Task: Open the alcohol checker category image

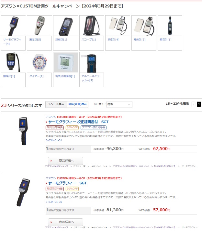Action: pyautogui.click(x=92, y=62)
